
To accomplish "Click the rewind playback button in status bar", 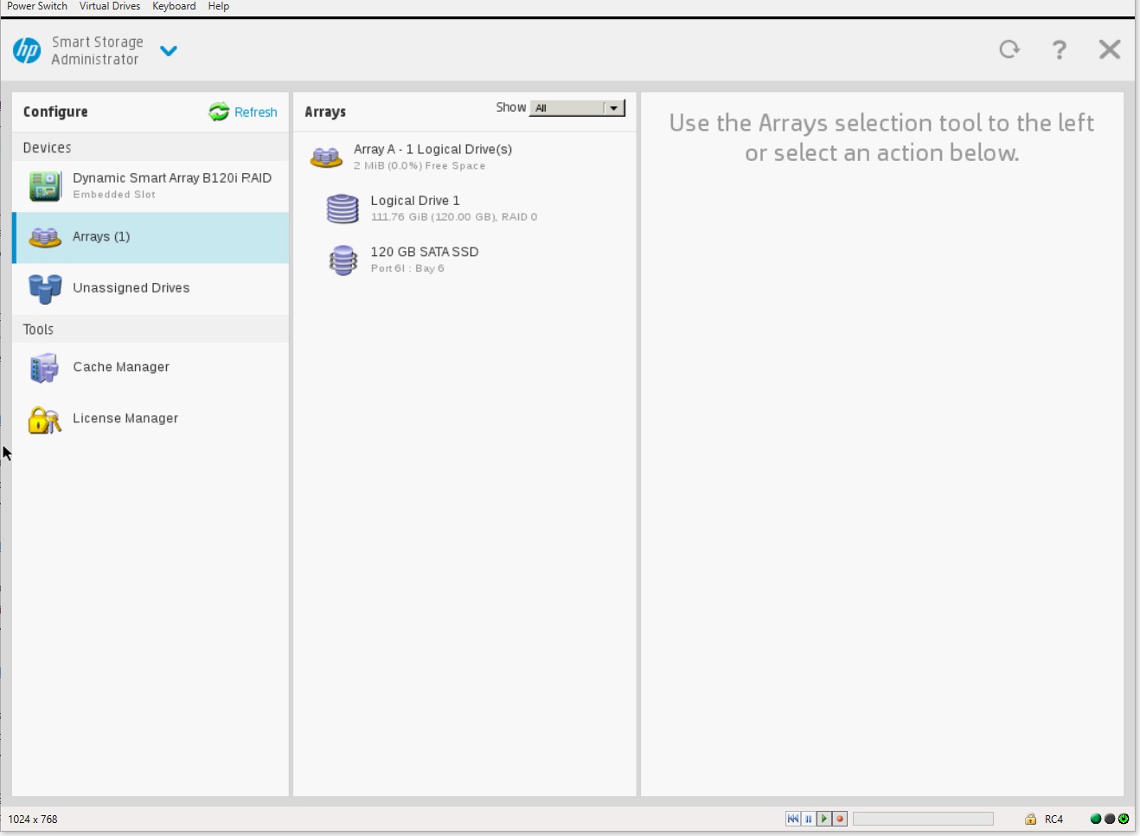I will pyautogui.click(x=793, y=819).
